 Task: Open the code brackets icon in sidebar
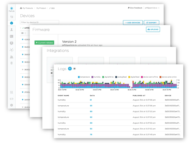(x=11, y=99)
